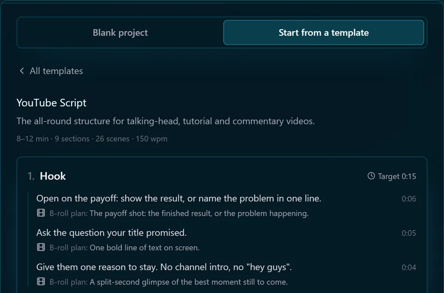Click the section number 1. before Hook
Screen dimensions: 444x293
tap(31, 176)
